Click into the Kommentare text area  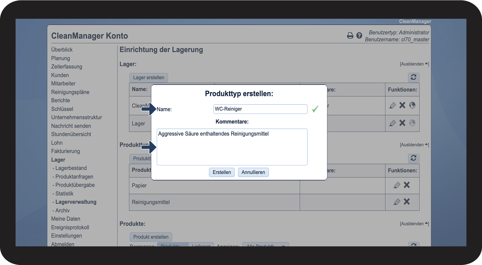tap(232, 147)
